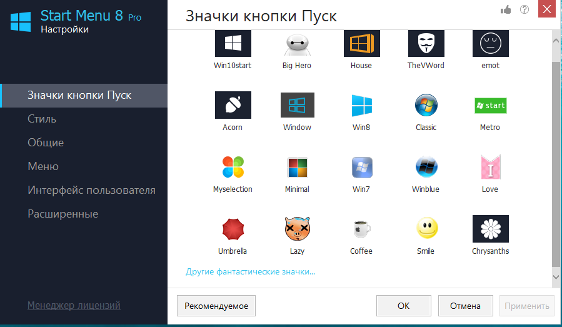562x327 pixels.
Task: Select the red Umbrella icon
Action: [x=233, y=229]
